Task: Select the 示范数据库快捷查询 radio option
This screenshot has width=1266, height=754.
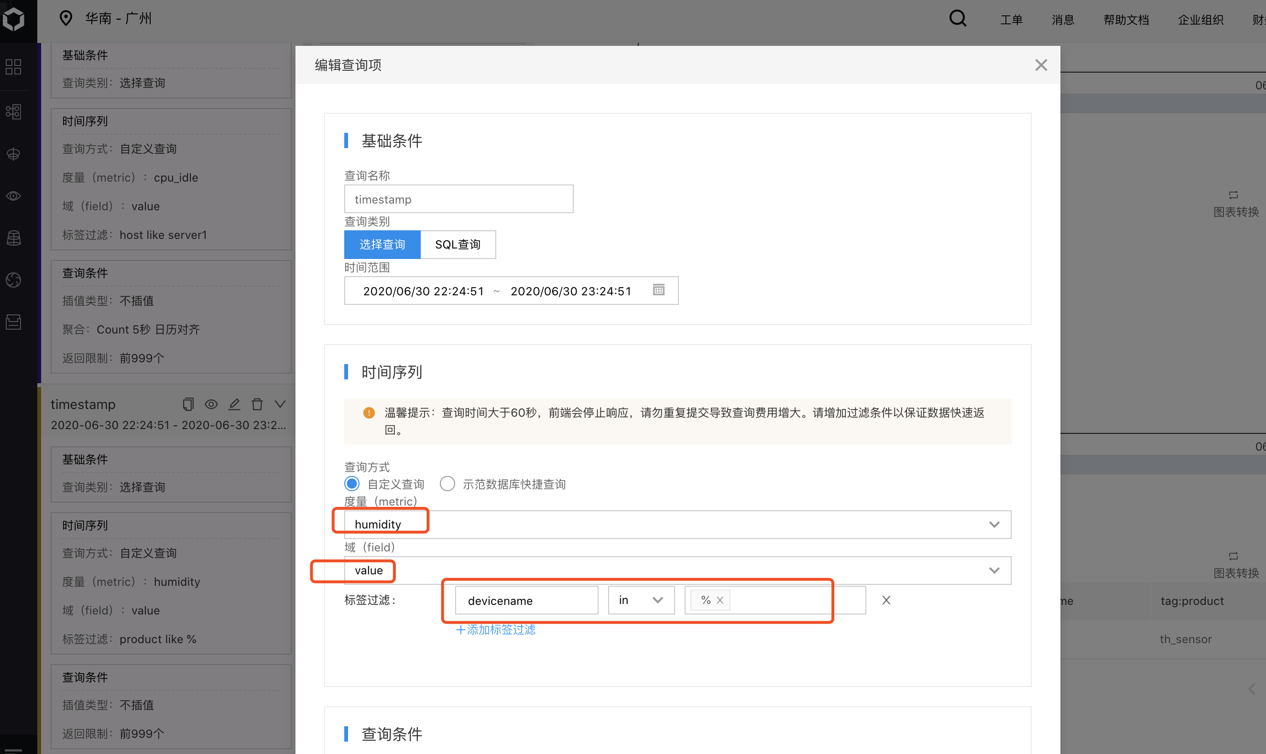Action: click(x=447, y=484)
